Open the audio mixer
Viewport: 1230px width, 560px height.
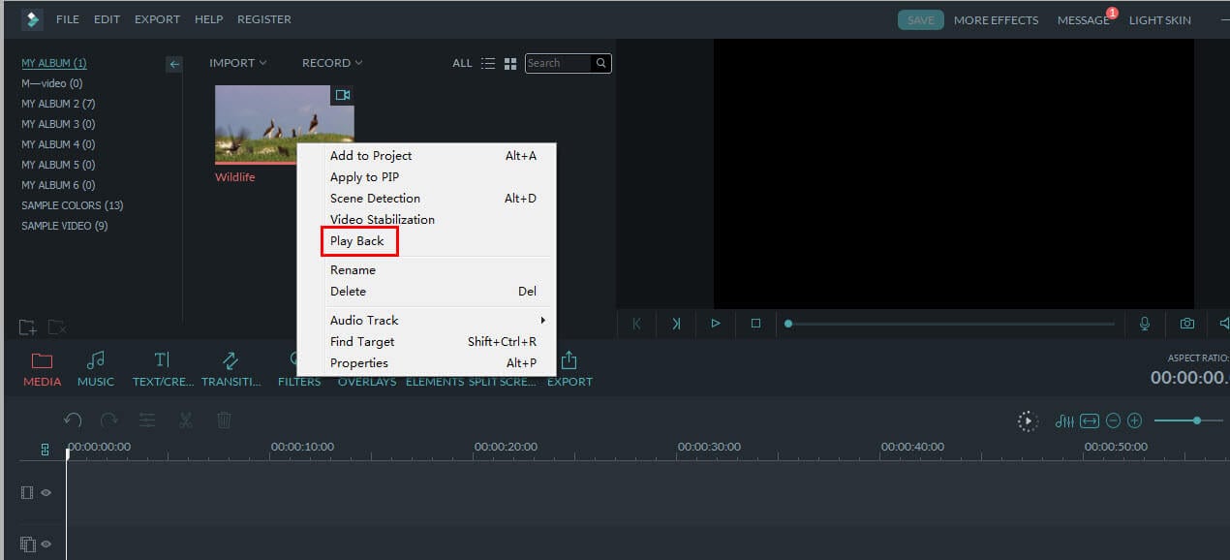tap(1064, 421)
